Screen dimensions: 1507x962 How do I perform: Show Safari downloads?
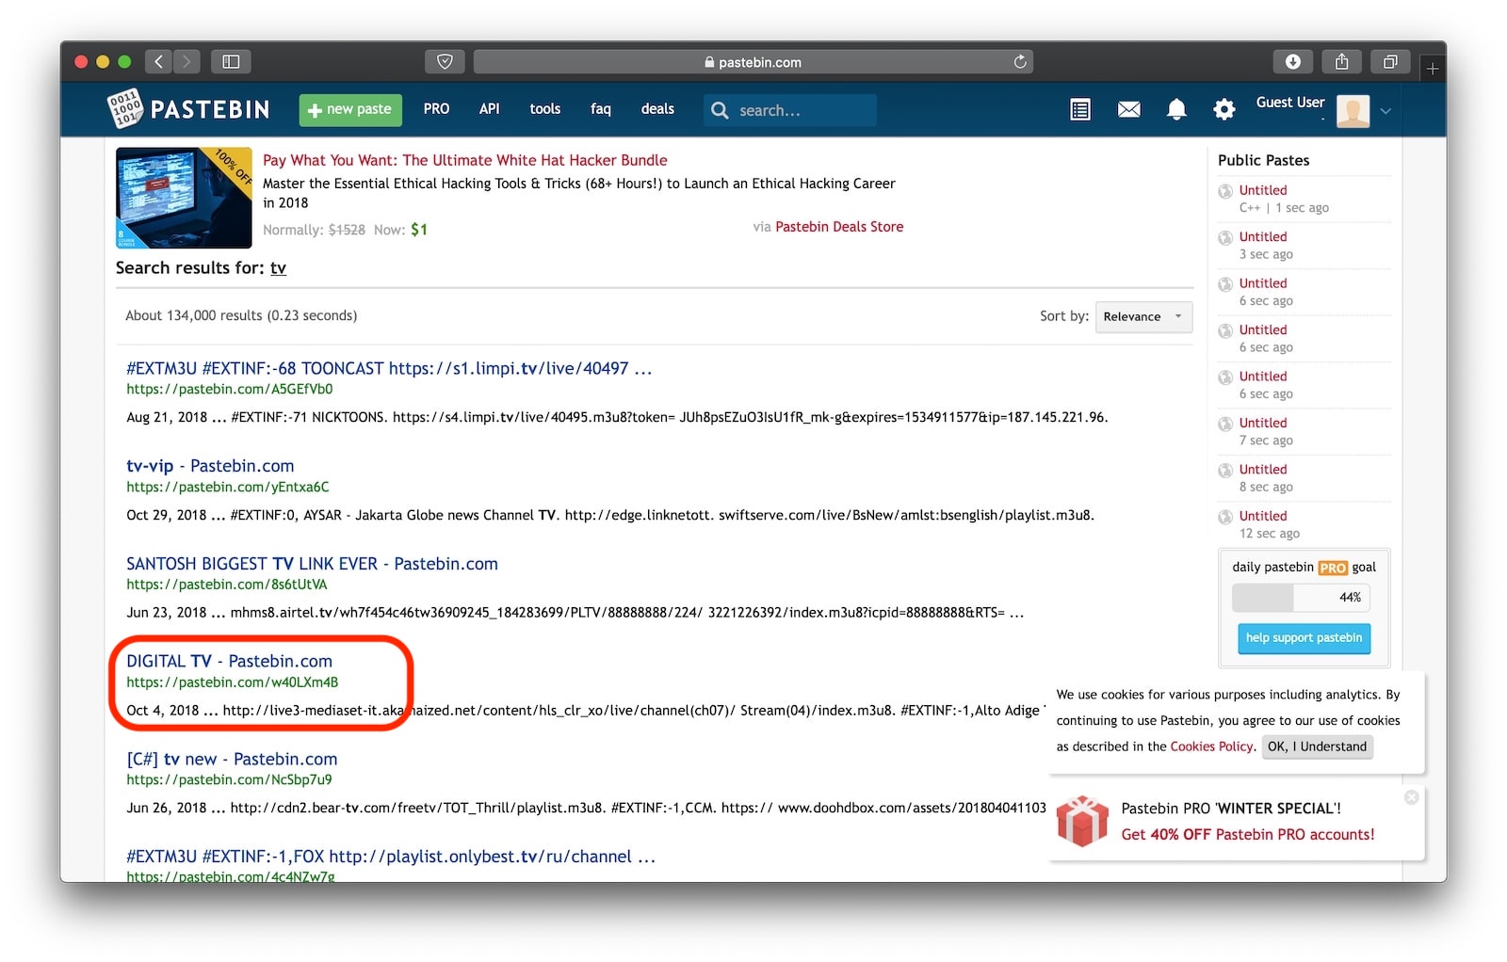click(1293, 62)
